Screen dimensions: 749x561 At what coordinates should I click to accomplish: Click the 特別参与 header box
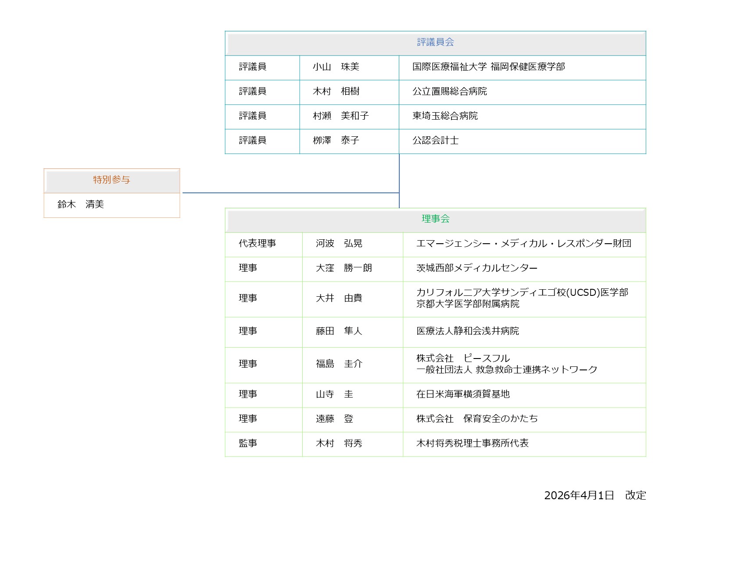coord(111,180)
